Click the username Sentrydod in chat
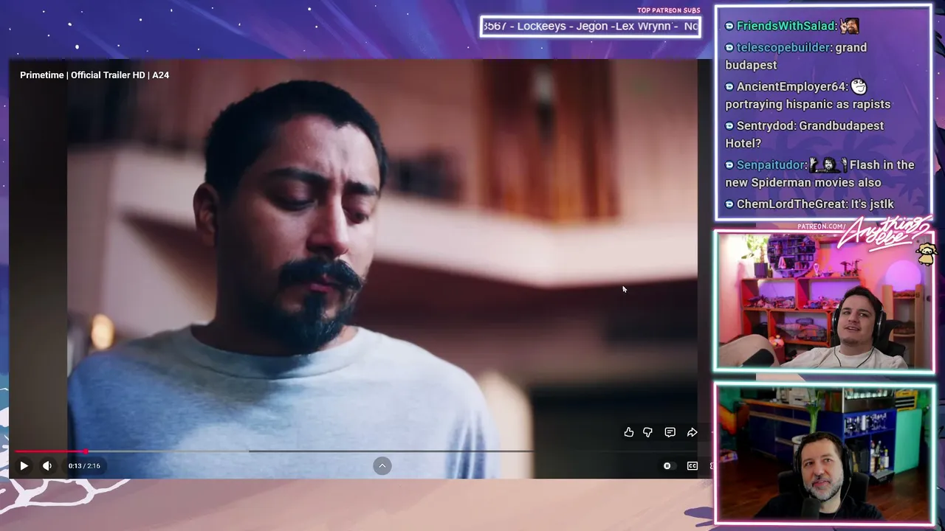Image resolution: width=945 pixels, height=531 pixels. coord(766,125)
